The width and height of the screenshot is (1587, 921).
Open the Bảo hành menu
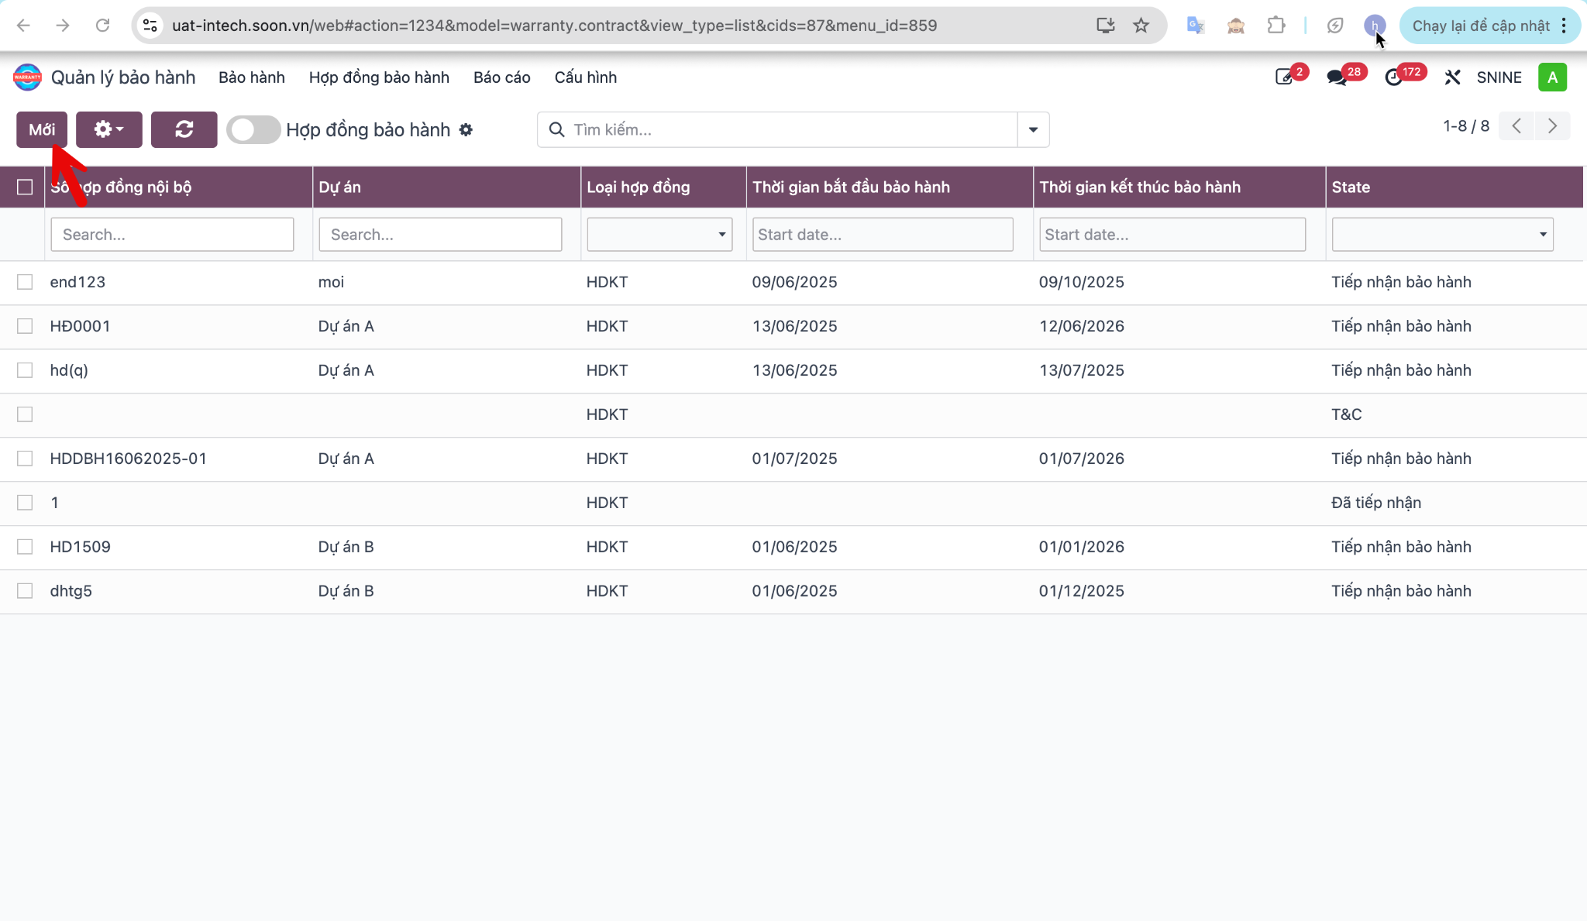[x=252, y=77]
